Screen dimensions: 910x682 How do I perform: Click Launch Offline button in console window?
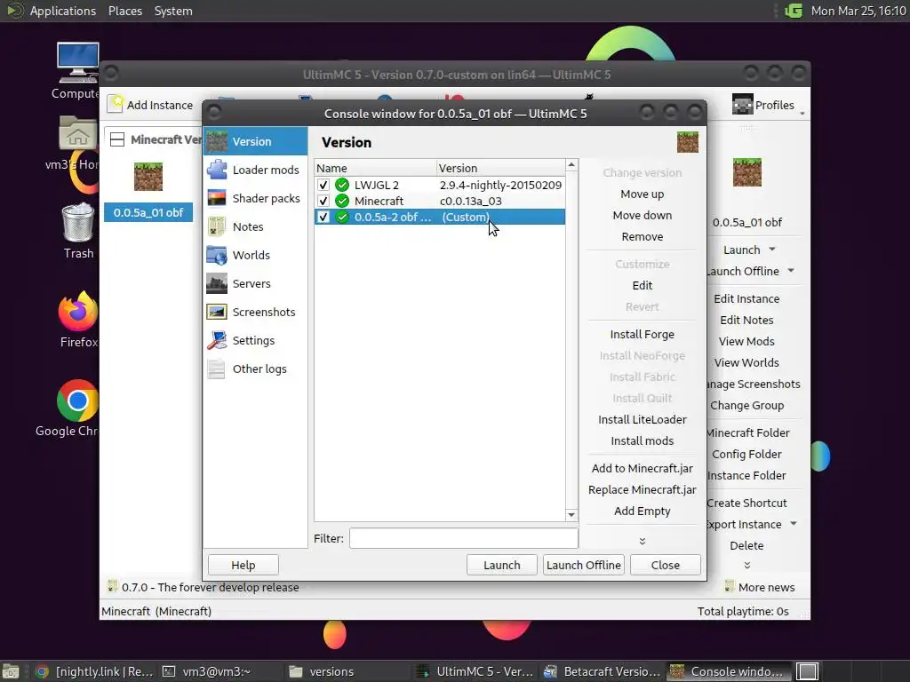click(583, 565)
